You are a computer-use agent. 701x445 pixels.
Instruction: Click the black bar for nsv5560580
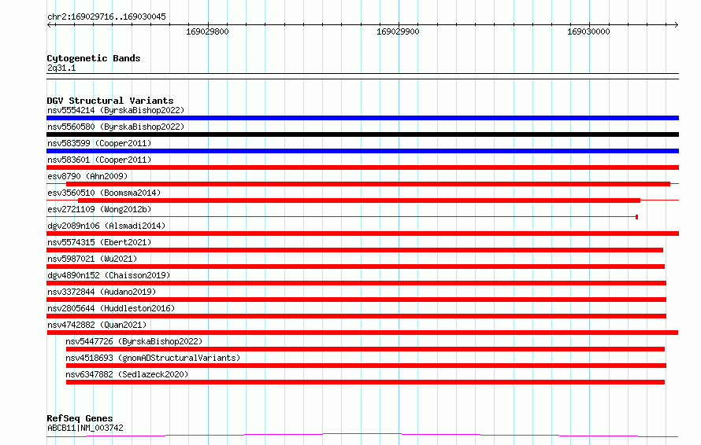pos(362,134)
